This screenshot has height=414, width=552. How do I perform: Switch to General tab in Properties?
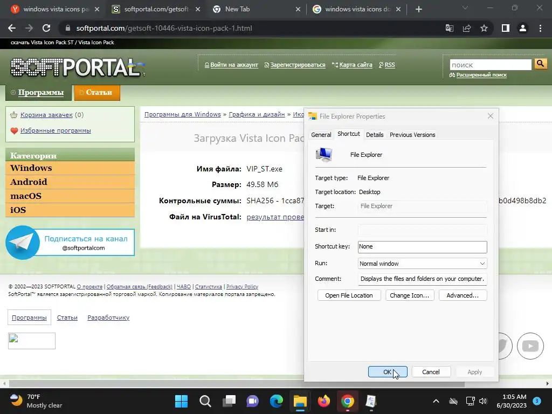(x=321, y=135)
